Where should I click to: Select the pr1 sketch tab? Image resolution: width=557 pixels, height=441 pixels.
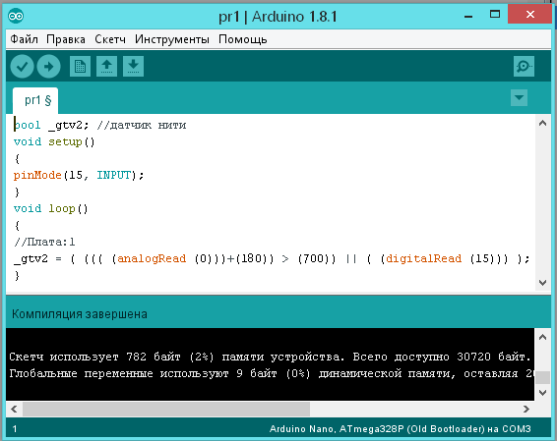tap(35, 100)
